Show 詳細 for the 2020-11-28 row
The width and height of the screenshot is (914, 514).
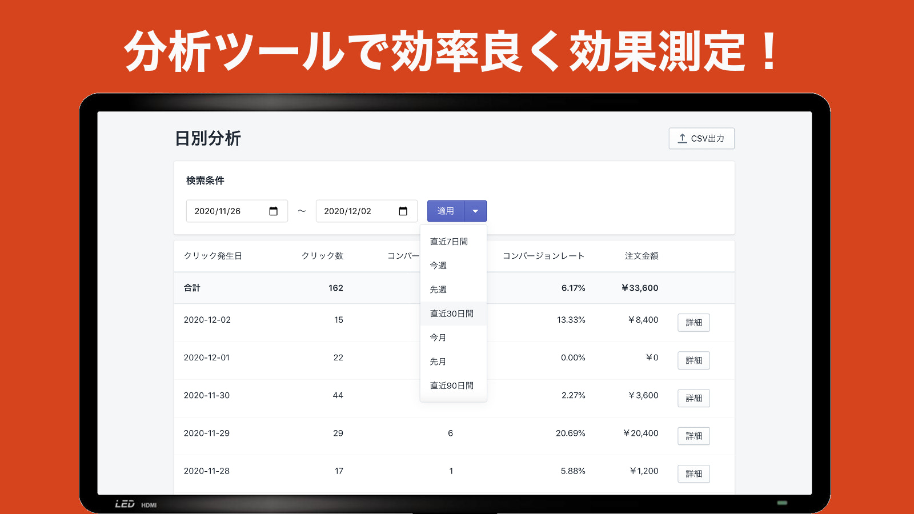[x=693, y=473]
